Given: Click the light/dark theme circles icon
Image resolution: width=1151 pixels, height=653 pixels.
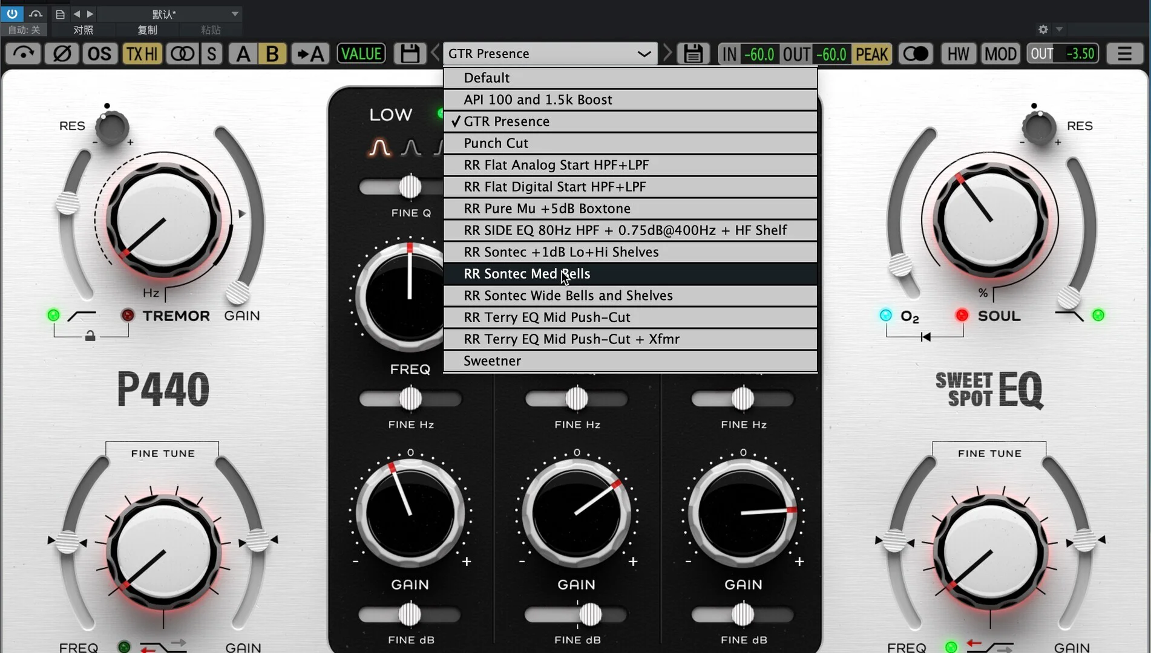Looking at the screenshot, I should pyautogui.click(x=915, y=54).
